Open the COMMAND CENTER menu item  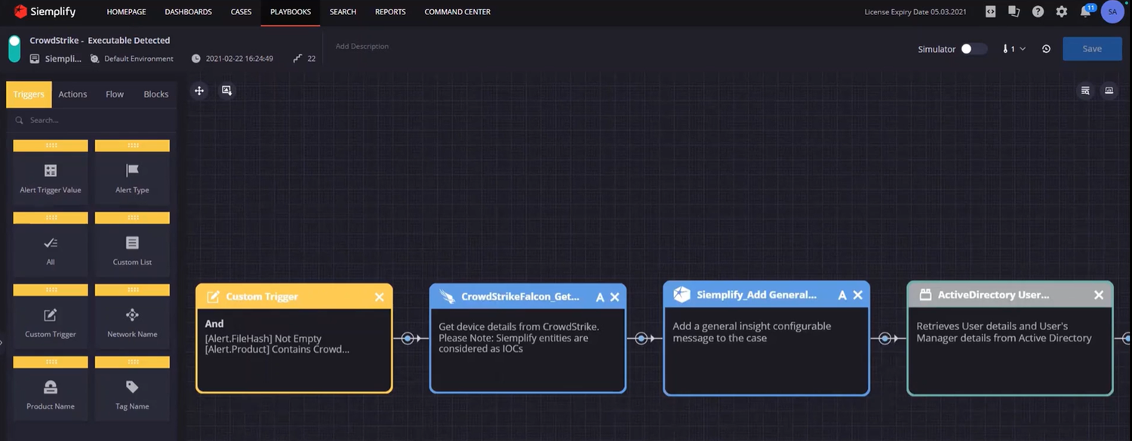point(457,11)
